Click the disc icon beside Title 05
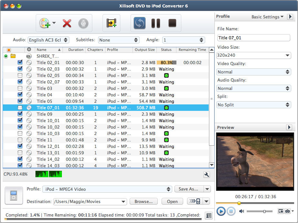 29,101
